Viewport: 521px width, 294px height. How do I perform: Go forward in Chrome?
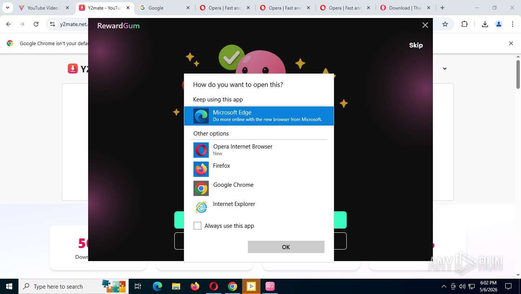[x=22, y=24]
